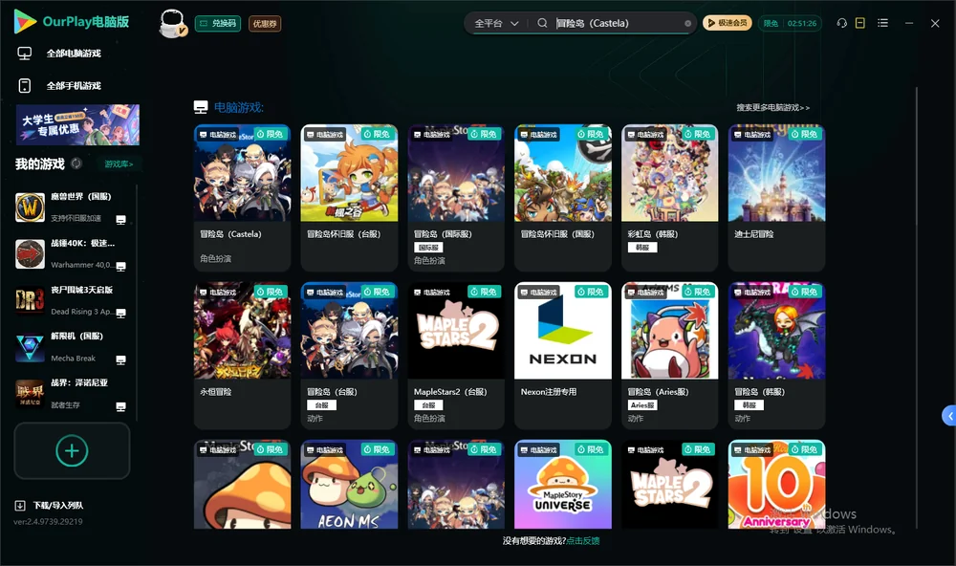Screen dimensions: 956x566
Task: Open the 下载/导入列队 download queue
Action: tap(50, 505)
